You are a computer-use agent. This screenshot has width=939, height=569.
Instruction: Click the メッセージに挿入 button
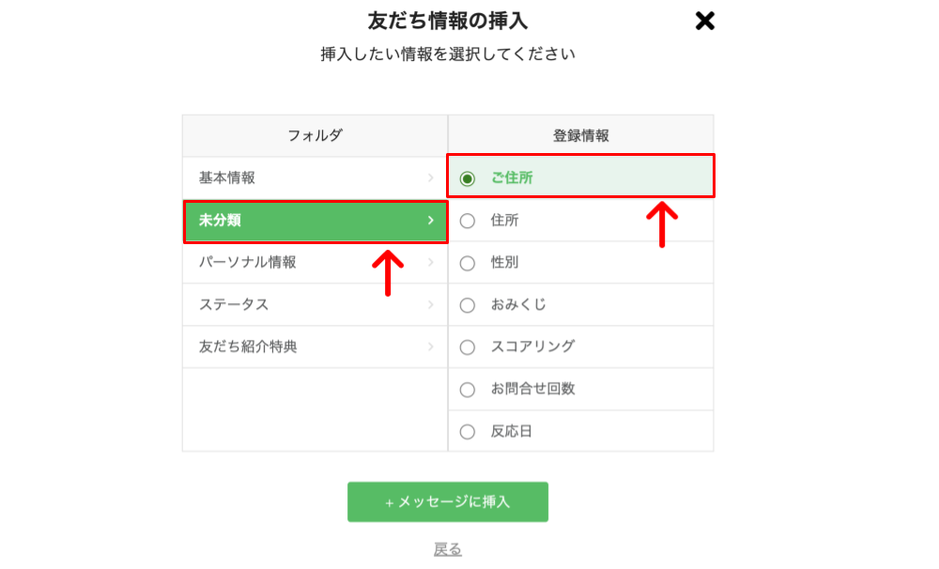click(x=448, y=502)
